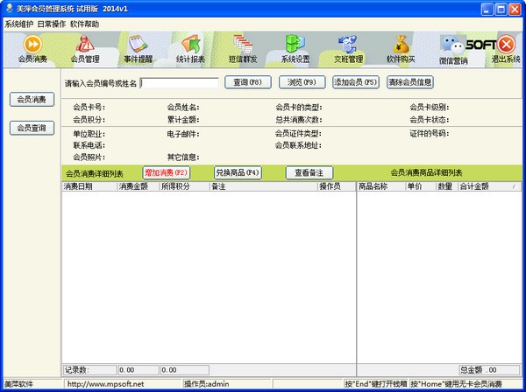Click 操作员:admin in status bar

pos(206,384)
